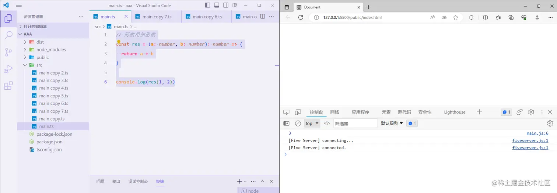Open the new terminal launch profile dropdown
Image resolution: width=557 pixels, height=193 pixels.
245,182
